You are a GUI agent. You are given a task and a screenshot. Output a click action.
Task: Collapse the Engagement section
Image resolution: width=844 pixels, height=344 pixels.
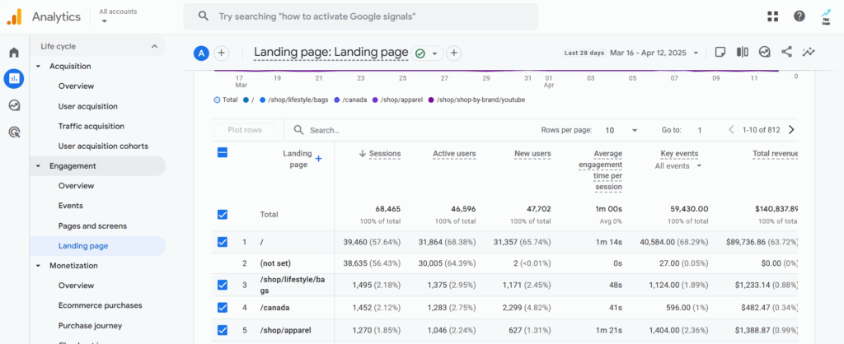coord(39,165)
